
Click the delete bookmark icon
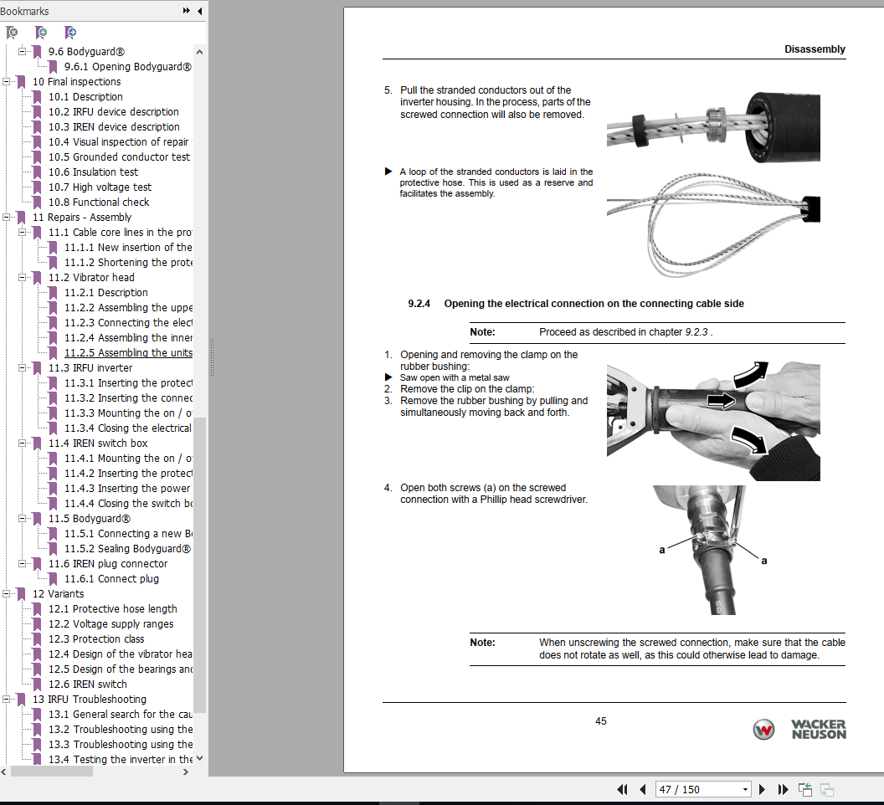[x=11, y=33]
